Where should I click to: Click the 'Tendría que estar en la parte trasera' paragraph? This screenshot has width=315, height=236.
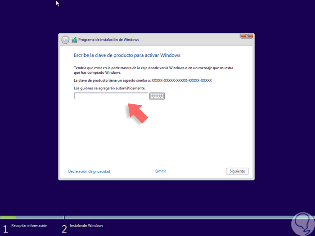click(x=153, y=70)
